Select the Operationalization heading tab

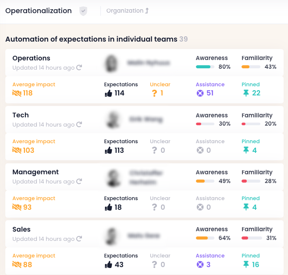(x=39, y=11)
